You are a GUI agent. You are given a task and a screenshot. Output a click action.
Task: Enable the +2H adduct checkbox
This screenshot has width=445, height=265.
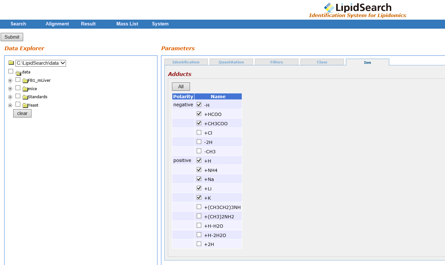click(x=199, y=244)
